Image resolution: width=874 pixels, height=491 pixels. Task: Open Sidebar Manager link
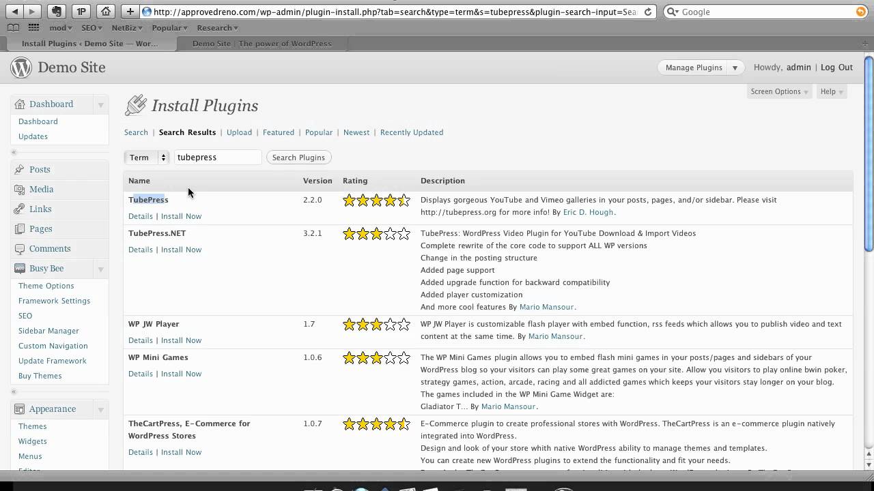tap(48, 331)
